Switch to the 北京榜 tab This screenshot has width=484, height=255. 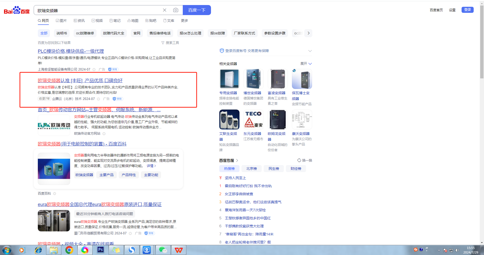252,169
